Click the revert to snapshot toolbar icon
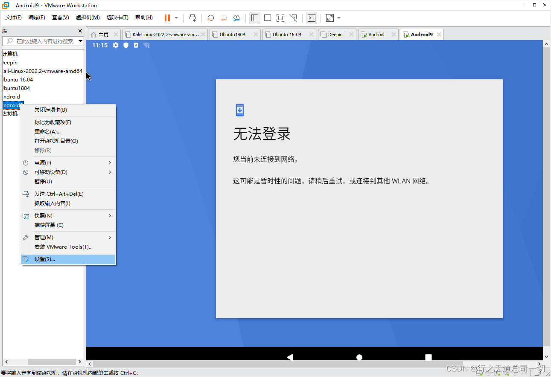This screenshot has height=377, width=551. (224, 18)
